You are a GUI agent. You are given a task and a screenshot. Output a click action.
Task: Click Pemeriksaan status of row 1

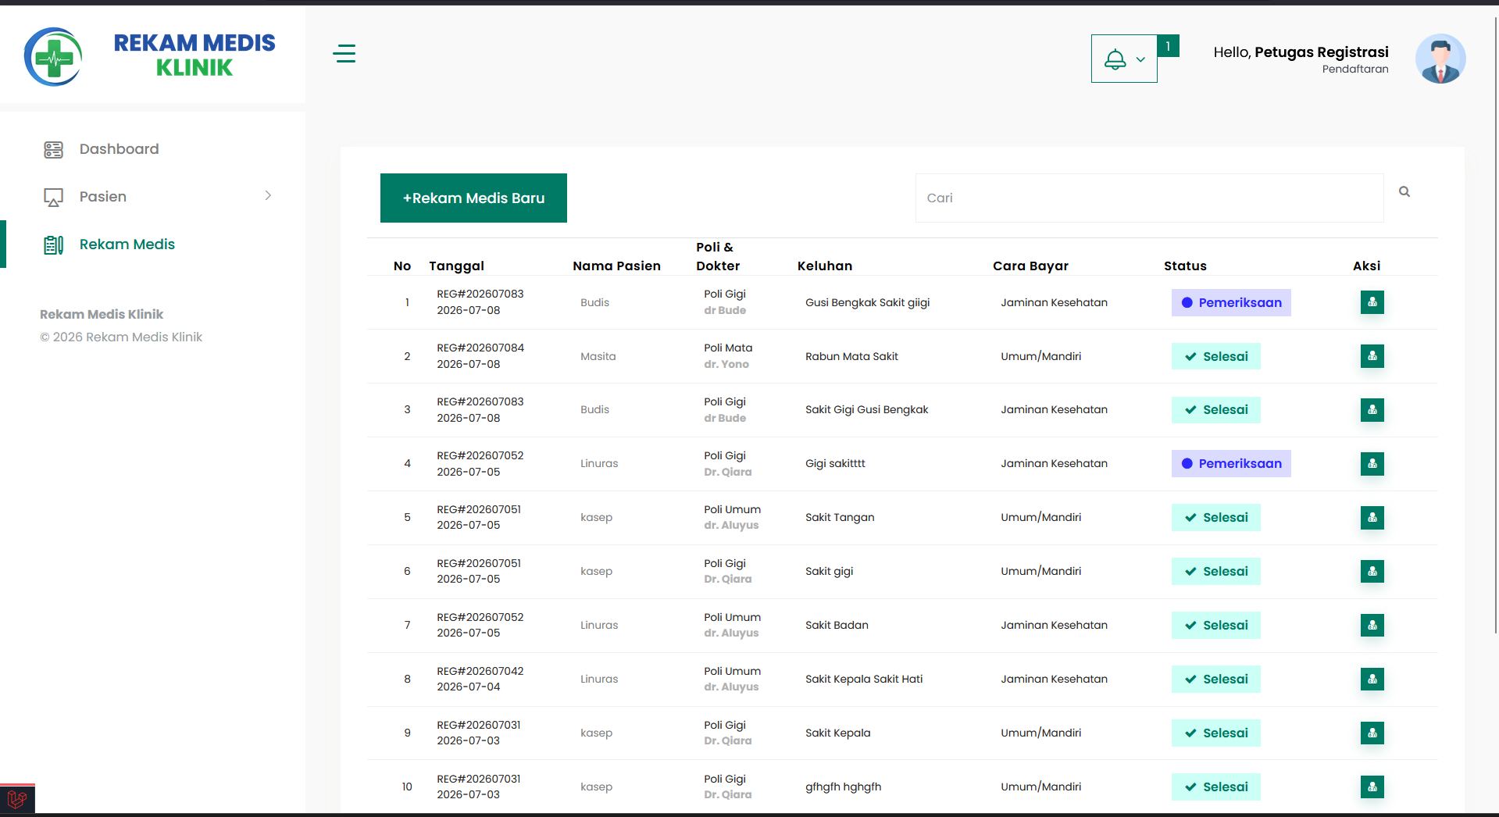(1231, 303)
